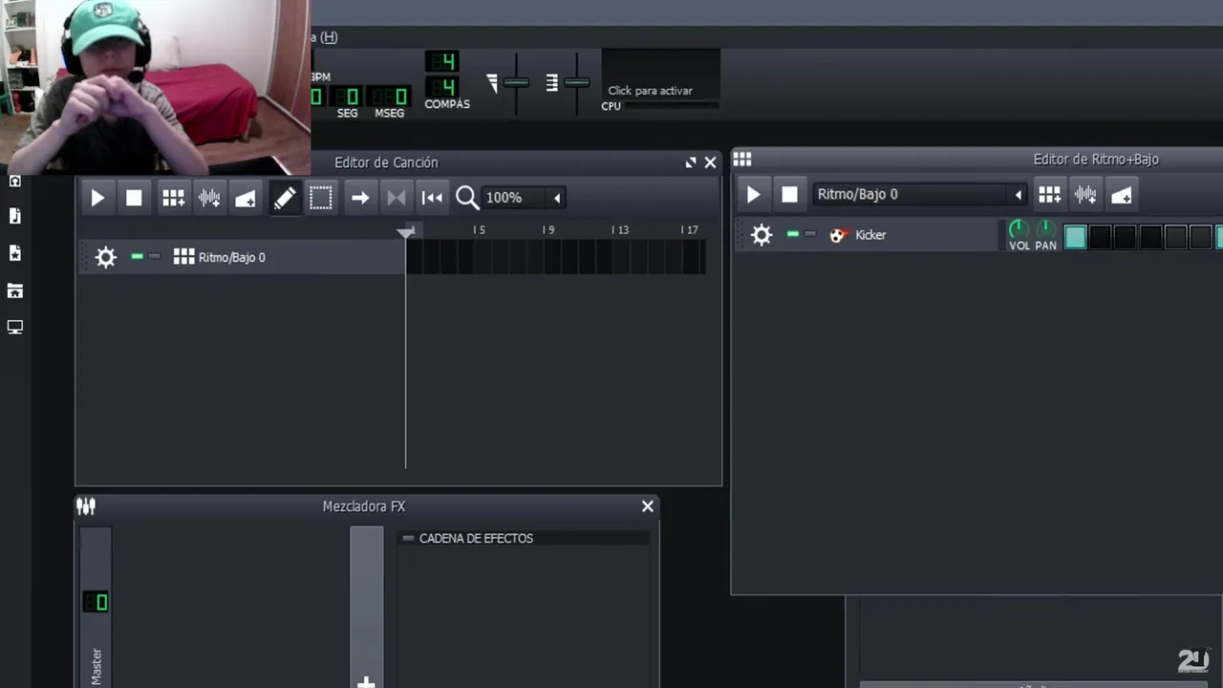Add automation track in Editor de Canción
Image resolution: width=1223 pixels, height=688 pixels.
(246, 198)
